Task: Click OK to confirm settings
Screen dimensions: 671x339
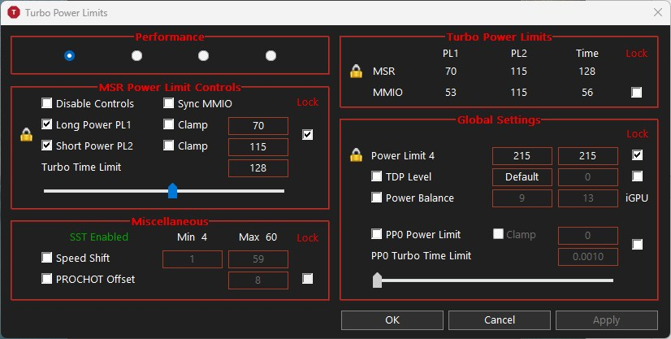Action: point(392,320)
